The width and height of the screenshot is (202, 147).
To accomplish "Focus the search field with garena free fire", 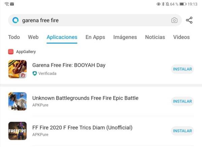I will pos(95,20).
